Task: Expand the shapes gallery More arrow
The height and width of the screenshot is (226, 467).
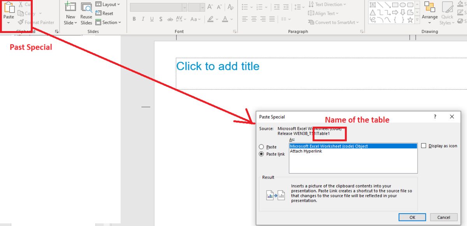Action: [x=418, y=20]
